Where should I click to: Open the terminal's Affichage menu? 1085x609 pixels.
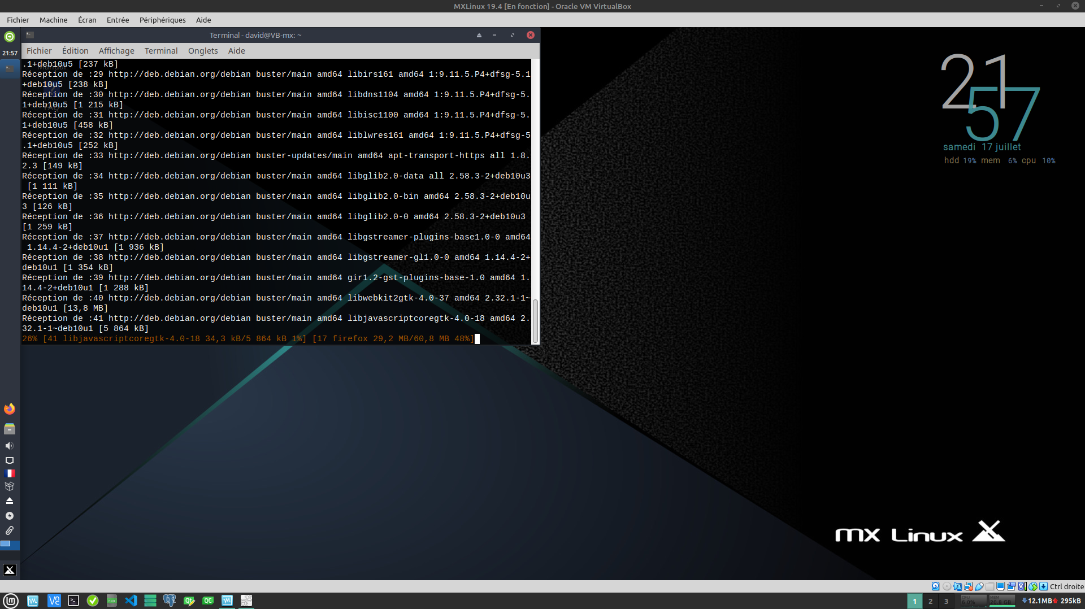[x=116, y=51]
